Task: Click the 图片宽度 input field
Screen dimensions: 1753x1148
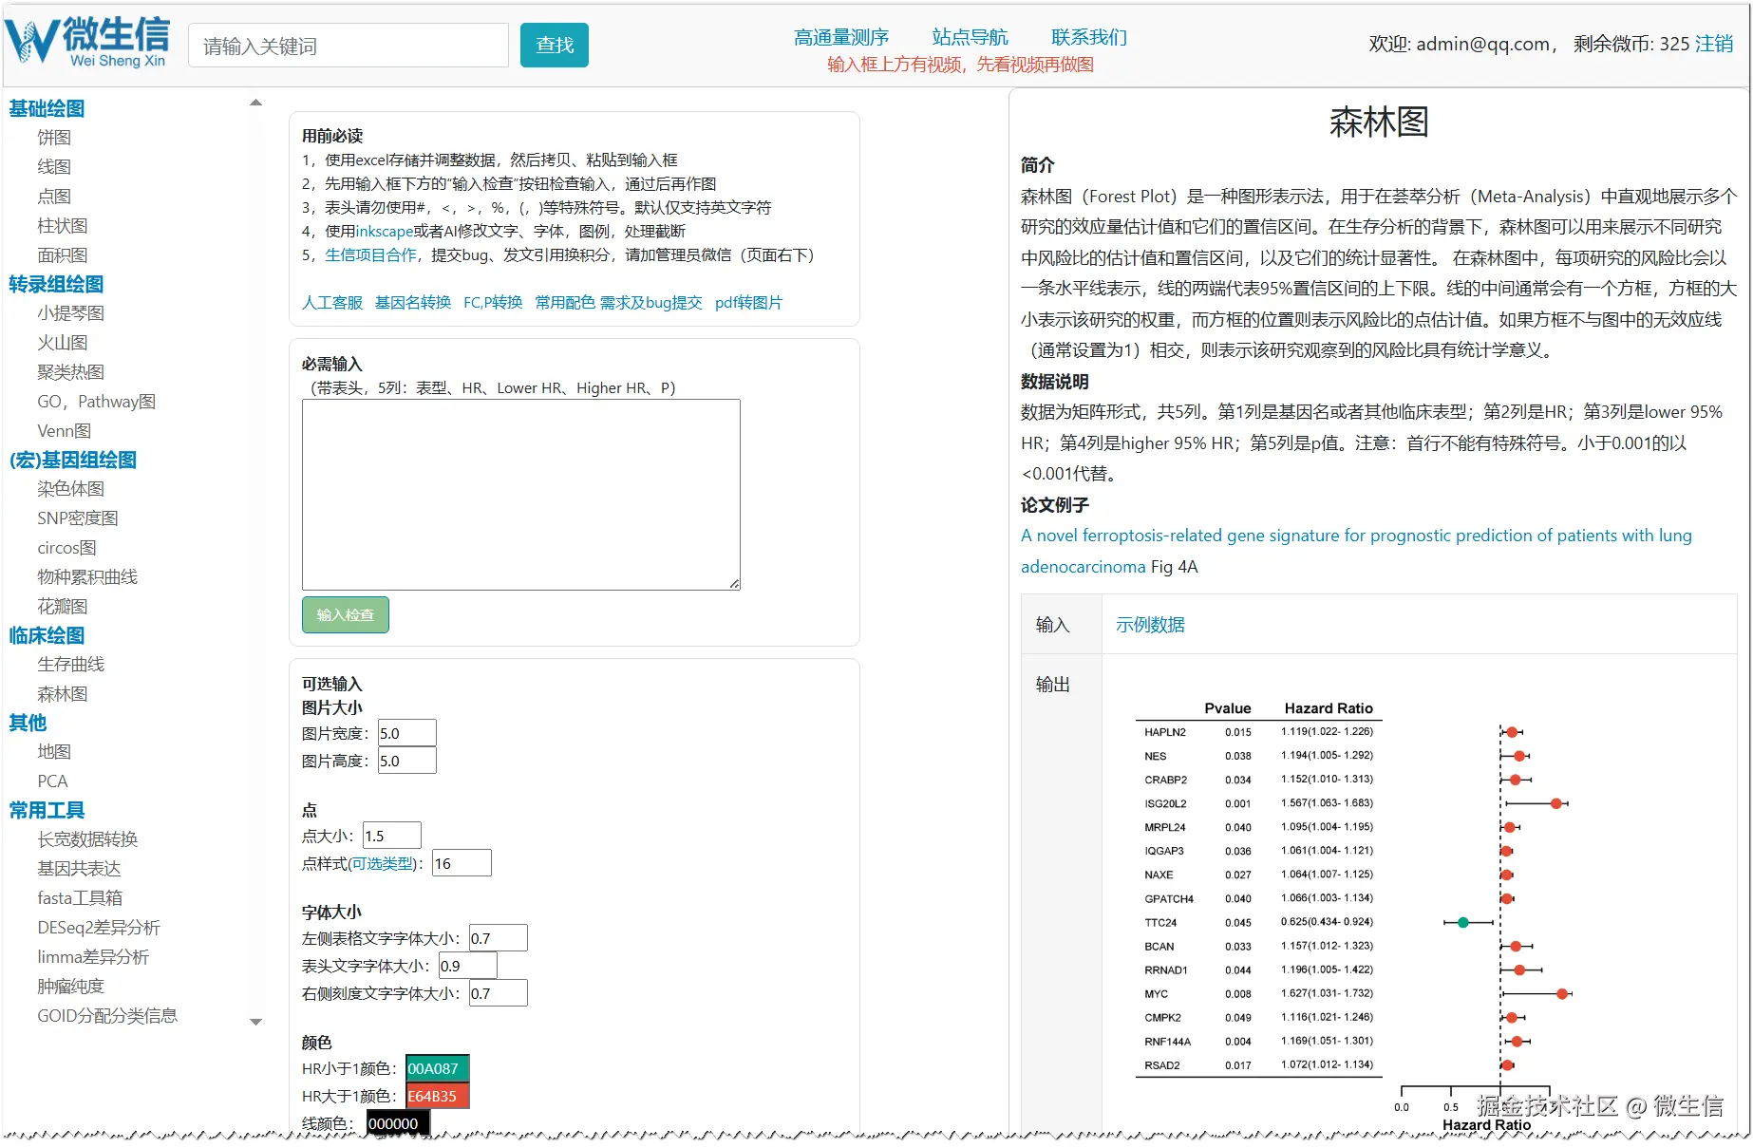Action: coord(407,733)
